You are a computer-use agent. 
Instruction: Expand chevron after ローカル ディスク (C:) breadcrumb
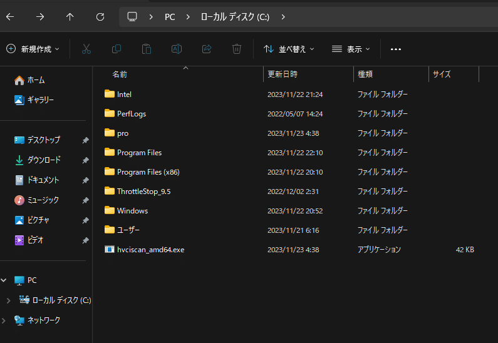click(x=283, y=17)
